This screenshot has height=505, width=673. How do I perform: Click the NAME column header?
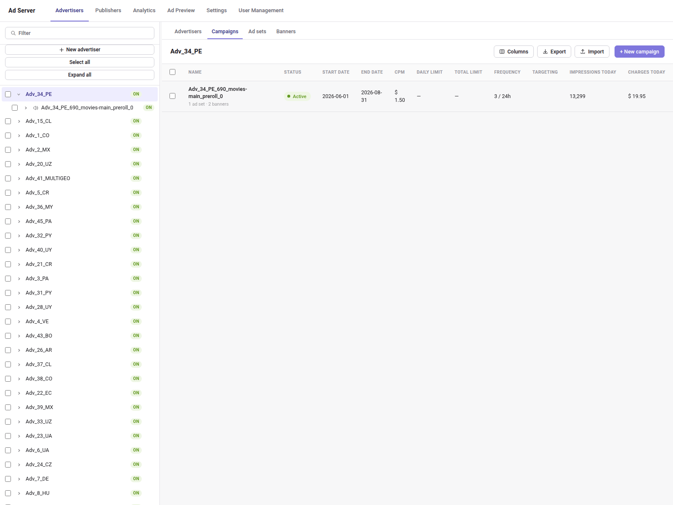[195, 72]
